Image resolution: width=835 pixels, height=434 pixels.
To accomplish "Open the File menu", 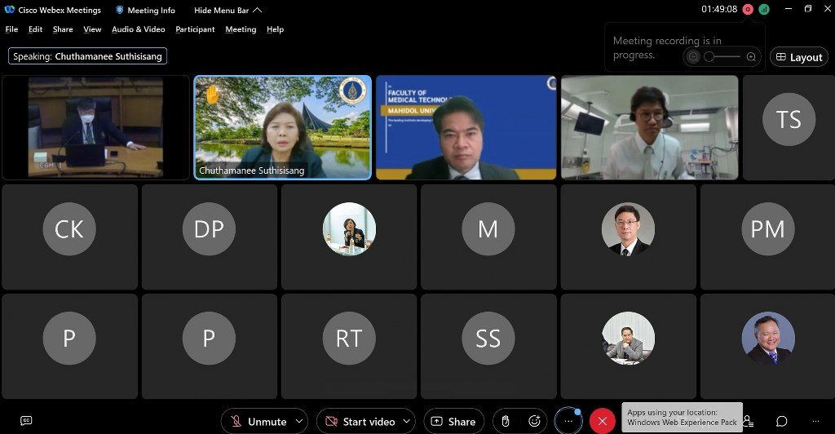I will (11, 29).
